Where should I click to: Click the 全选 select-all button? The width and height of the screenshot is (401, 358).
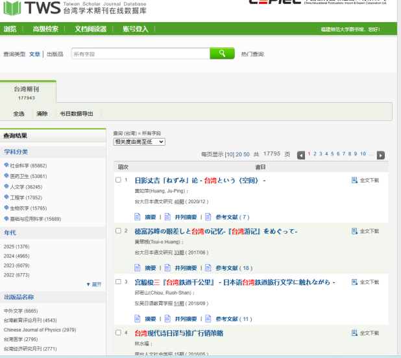(19, 114)
